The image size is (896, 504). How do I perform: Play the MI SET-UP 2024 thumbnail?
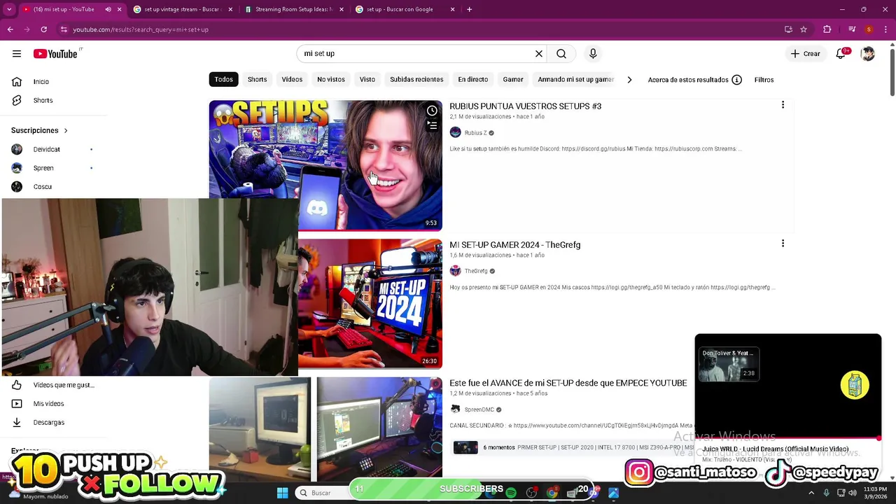coord(370,304)
